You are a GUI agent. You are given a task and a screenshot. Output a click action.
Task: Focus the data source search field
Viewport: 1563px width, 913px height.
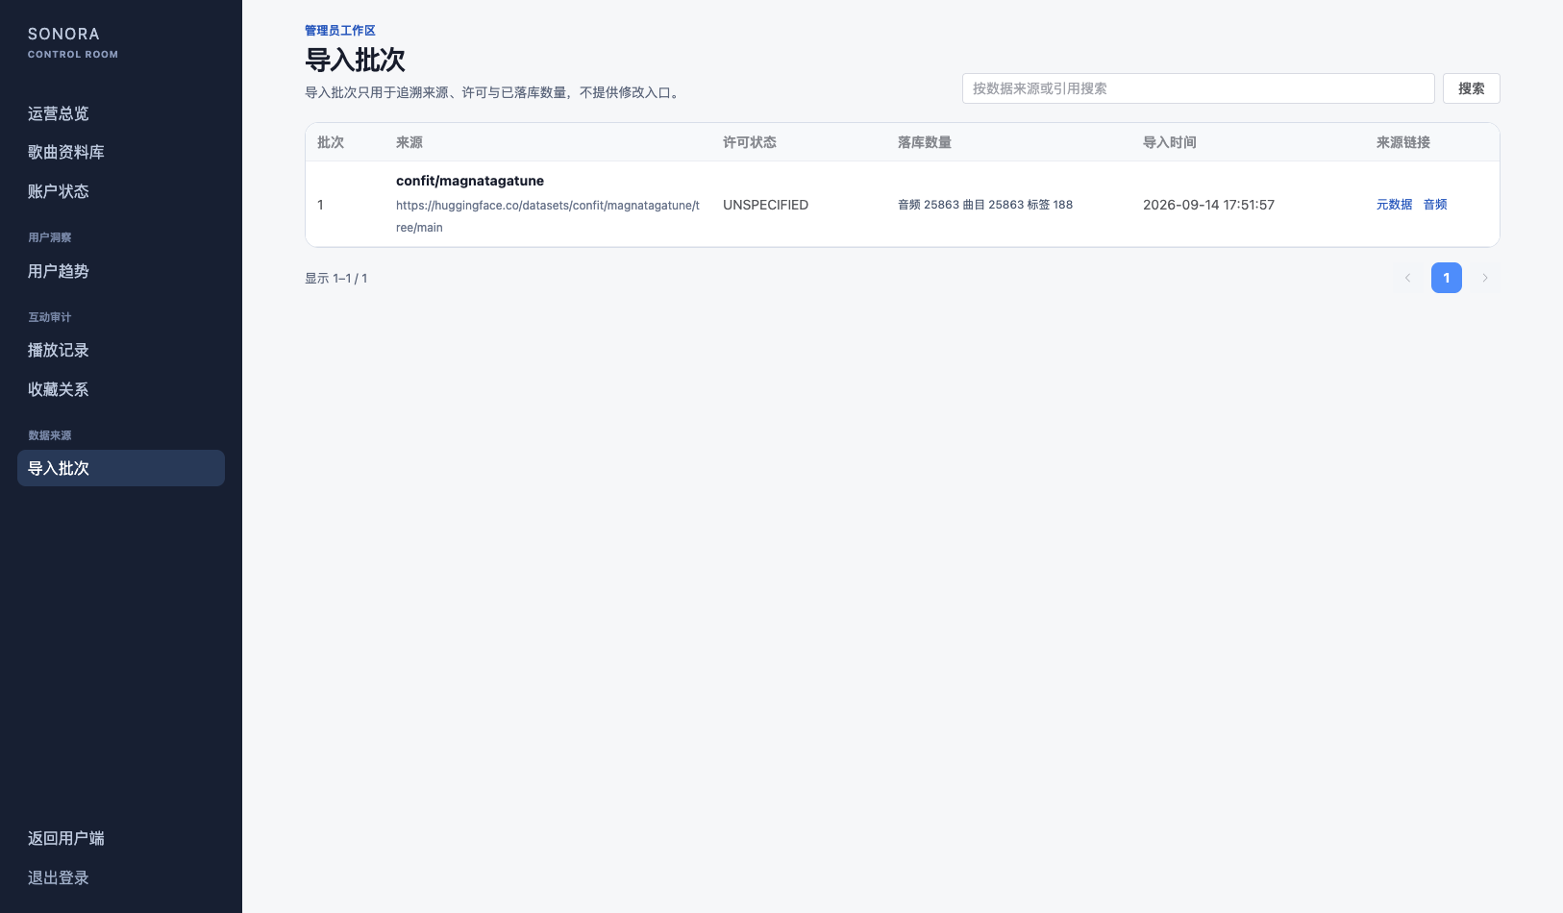click(x=1198, y=88)
